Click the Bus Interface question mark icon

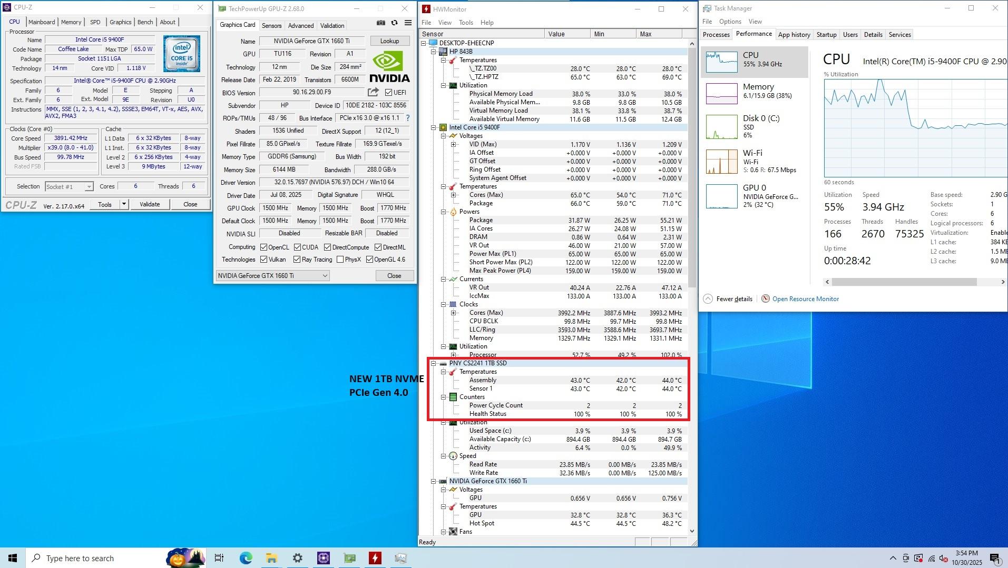[x=407, y=118]
